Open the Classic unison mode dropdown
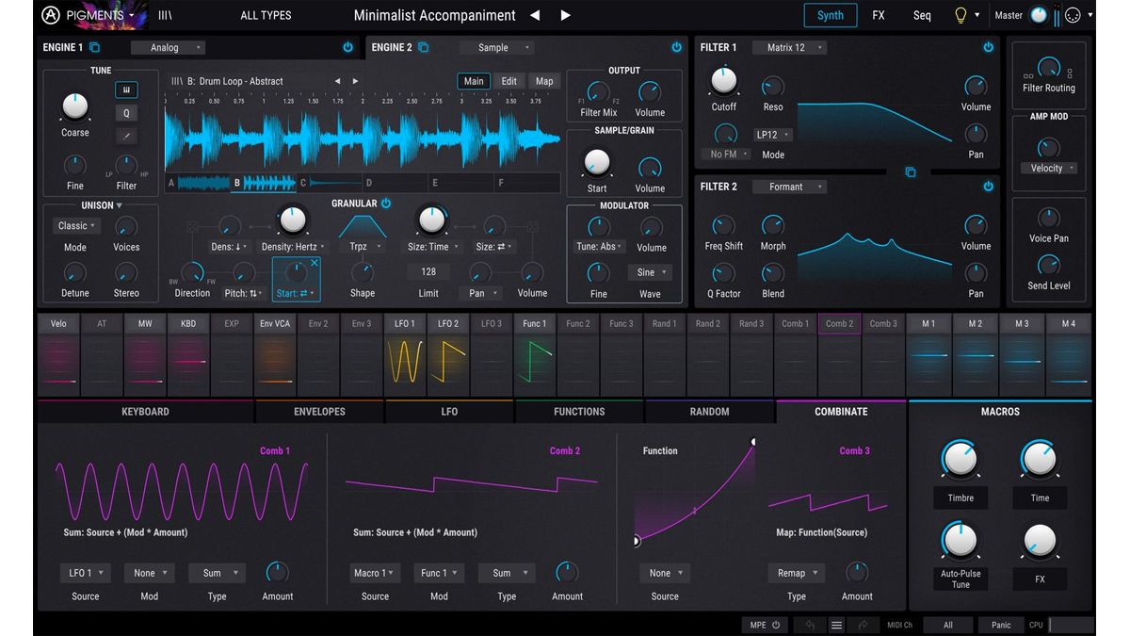Viewport: 1130px width, 636px height. pos(76,226)
